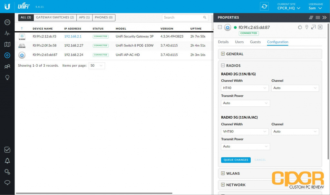Viewport: 330px width, 195px height.
Task: Open the Alerts bell icon
Action: [x=7, y=161]
